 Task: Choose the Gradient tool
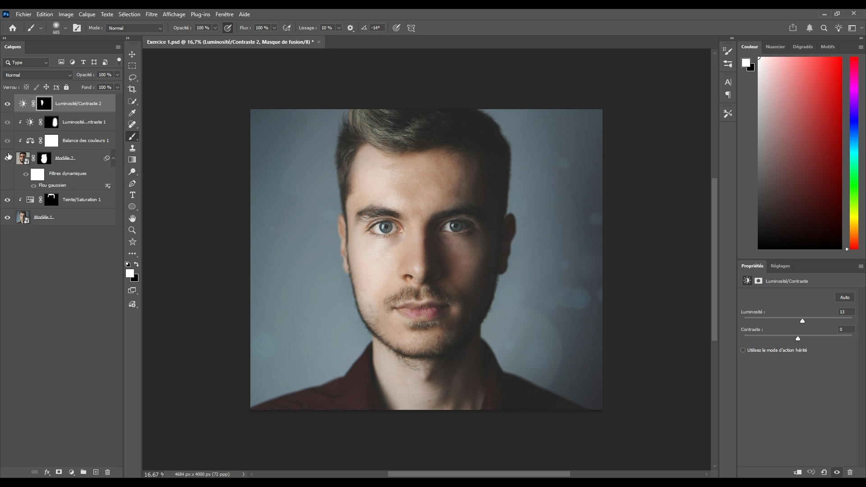coord(132,160)
